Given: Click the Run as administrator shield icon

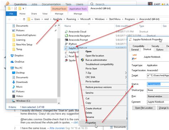Looking at the screenshot, I should tap(82, 60).
